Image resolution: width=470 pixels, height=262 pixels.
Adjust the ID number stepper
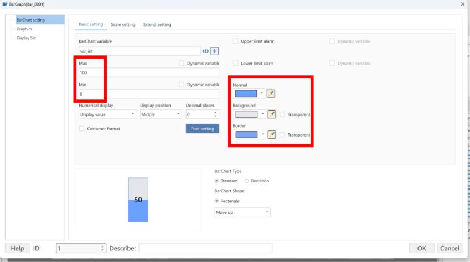[102, 248]
